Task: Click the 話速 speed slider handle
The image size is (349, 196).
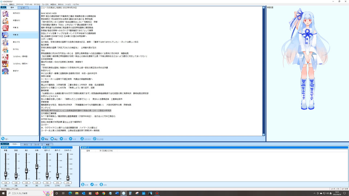Action: 16,175
